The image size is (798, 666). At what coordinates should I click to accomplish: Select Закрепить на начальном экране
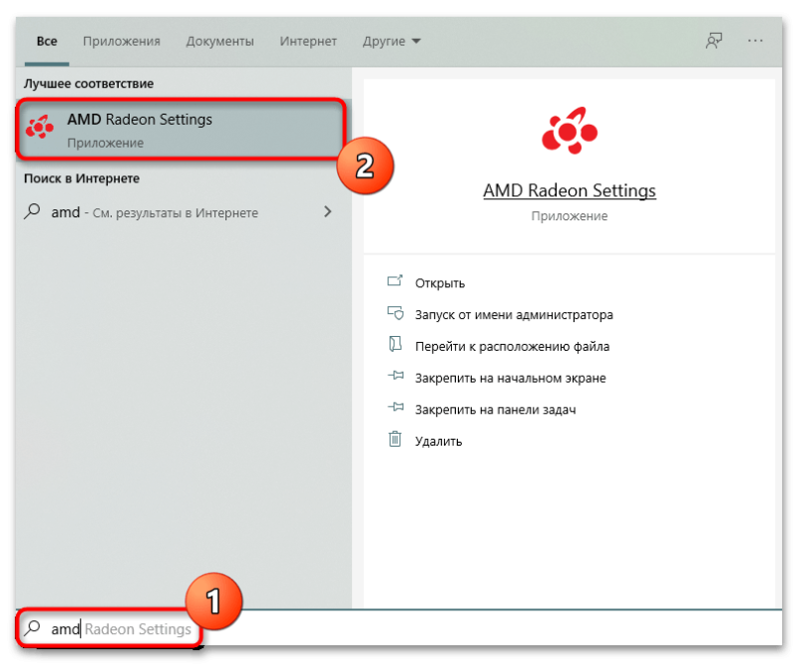pyautogui.click(x=511, y=378)
